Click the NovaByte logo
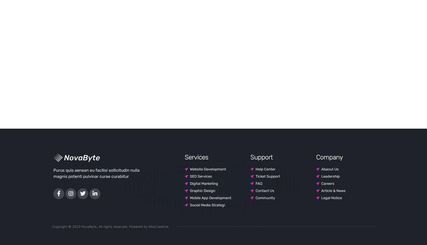This screenshot has width=427, height=245. (76, 158)
